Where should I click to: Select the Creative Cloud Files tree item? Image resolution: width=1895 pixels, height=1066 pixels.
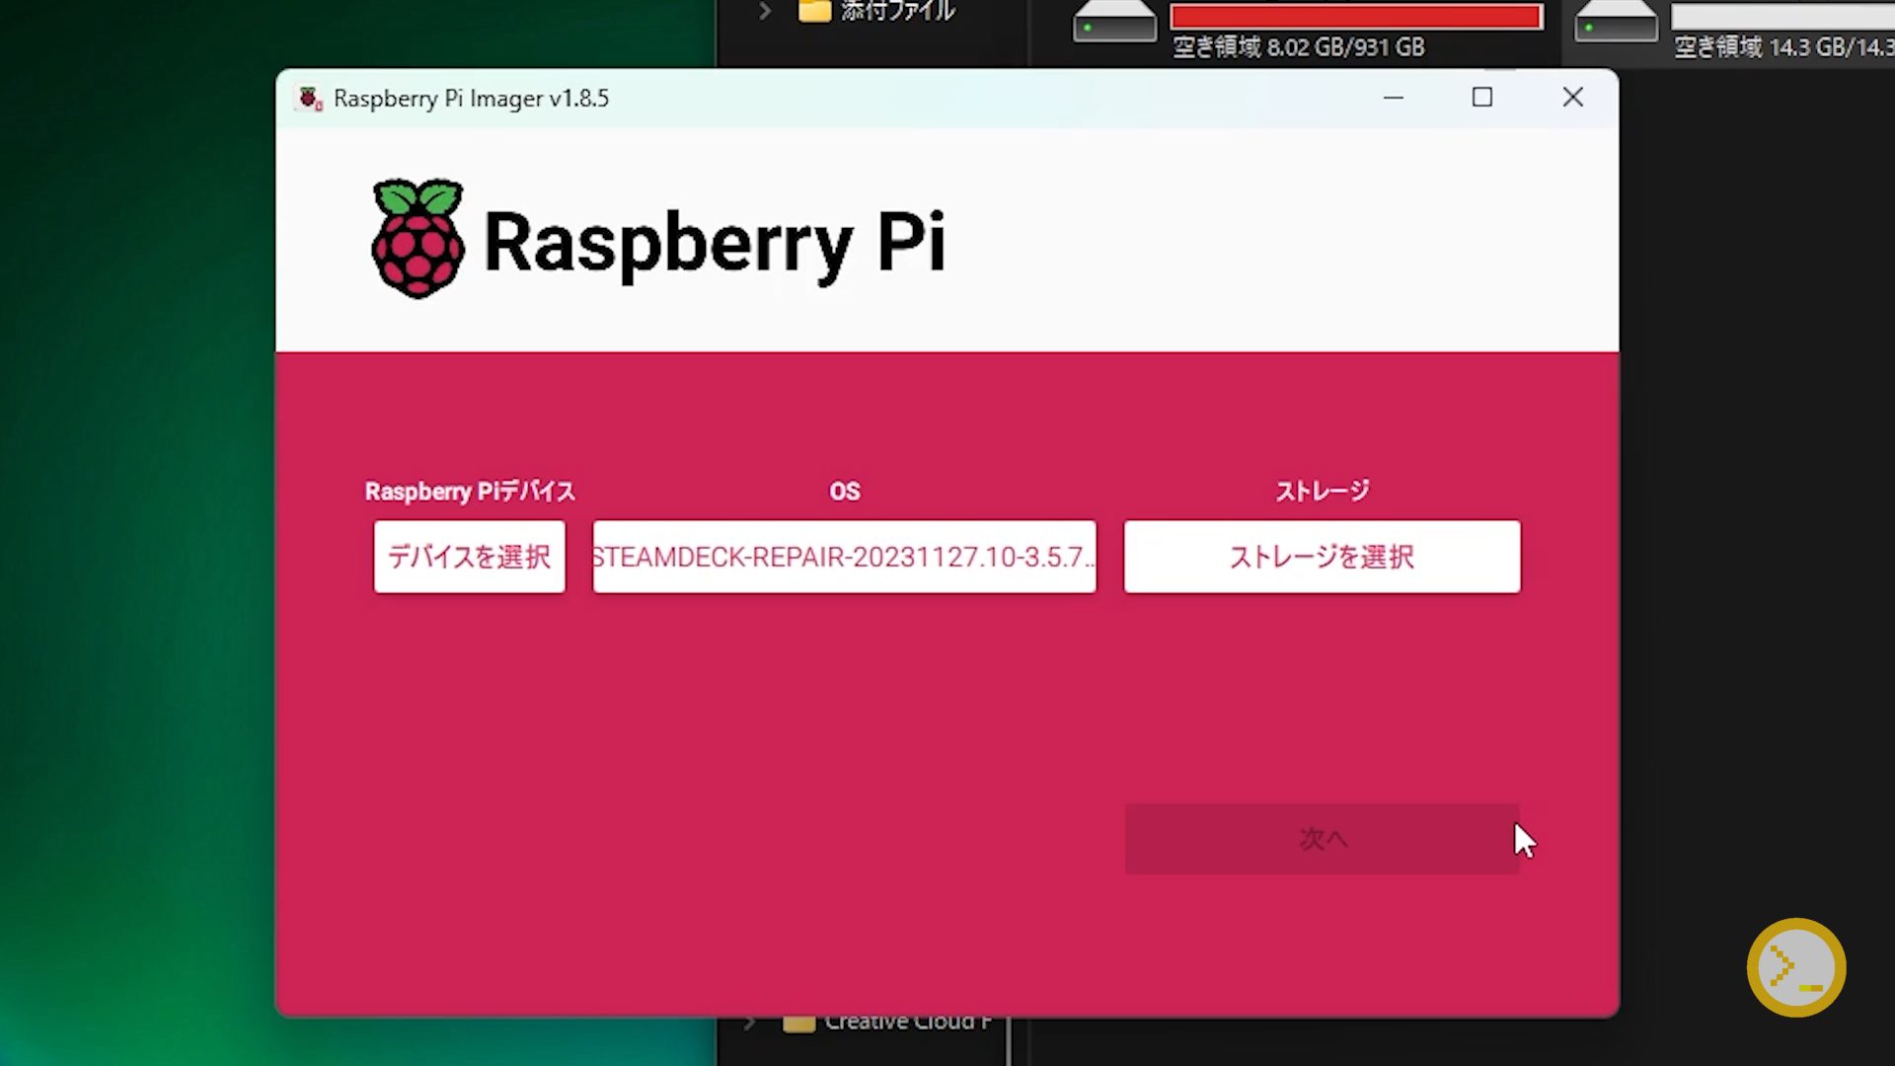tap(907, 1023)
